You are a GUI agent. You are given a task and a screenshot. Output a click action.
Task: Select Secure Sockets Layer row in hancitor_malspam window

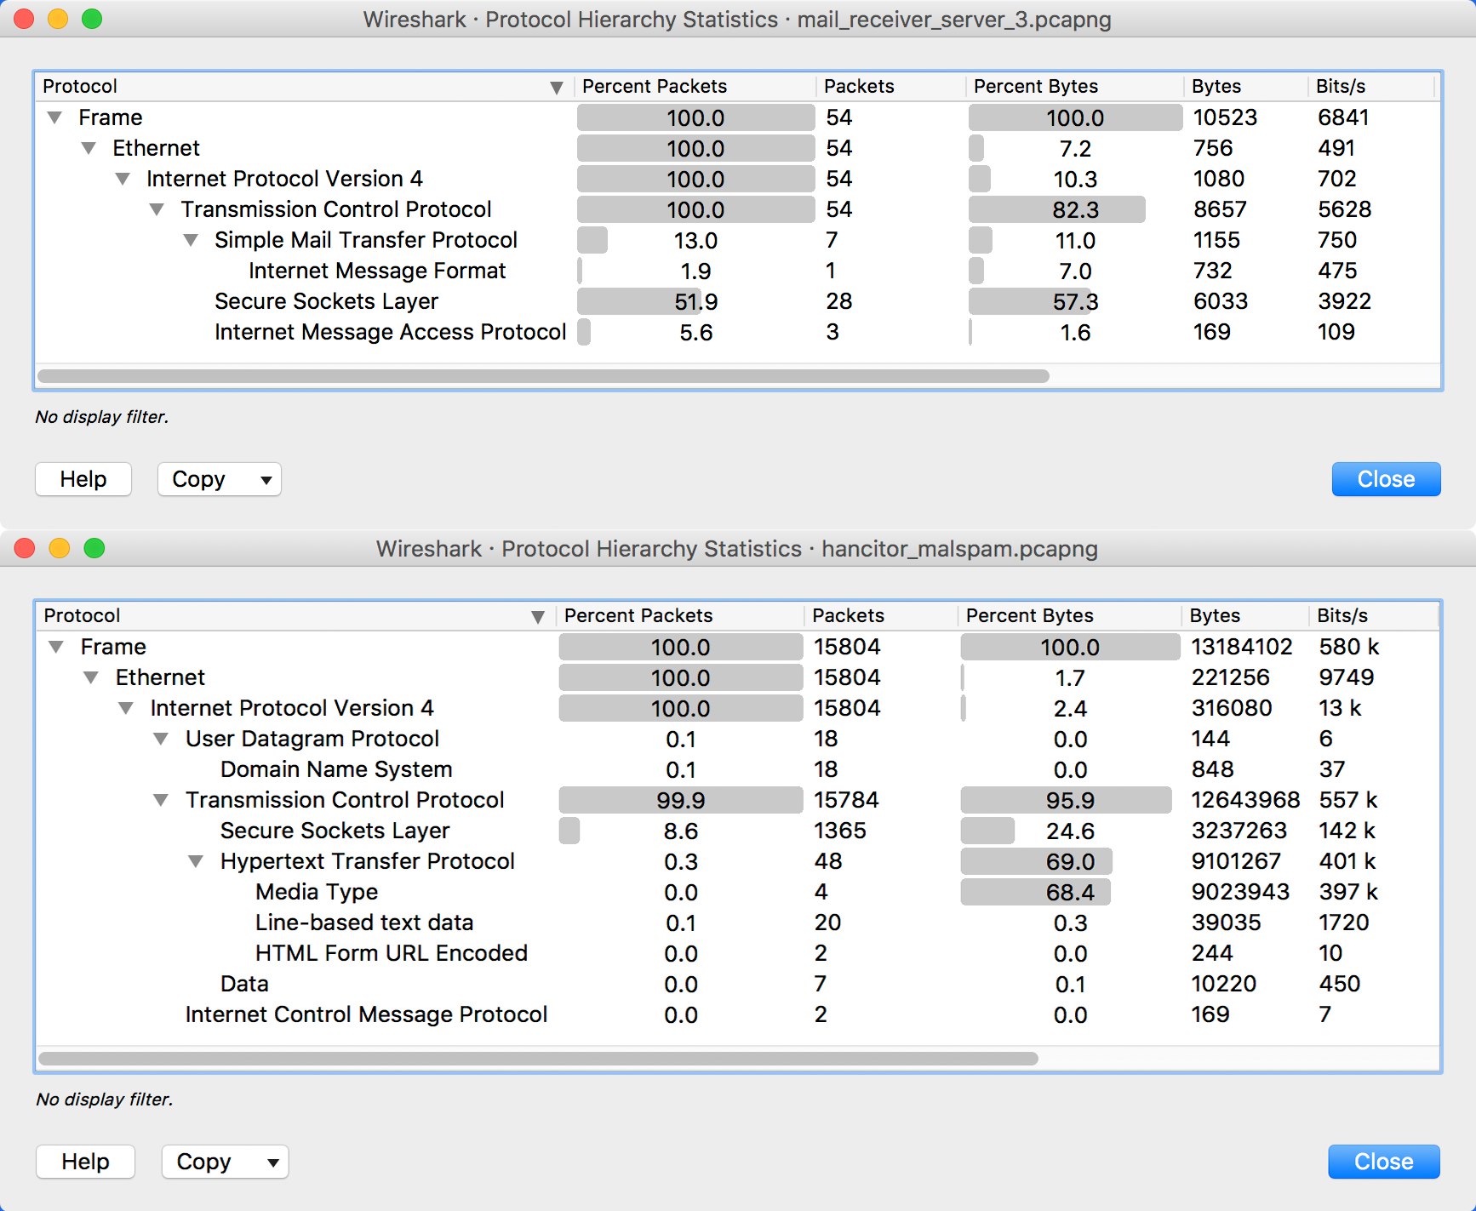(737, 831)
